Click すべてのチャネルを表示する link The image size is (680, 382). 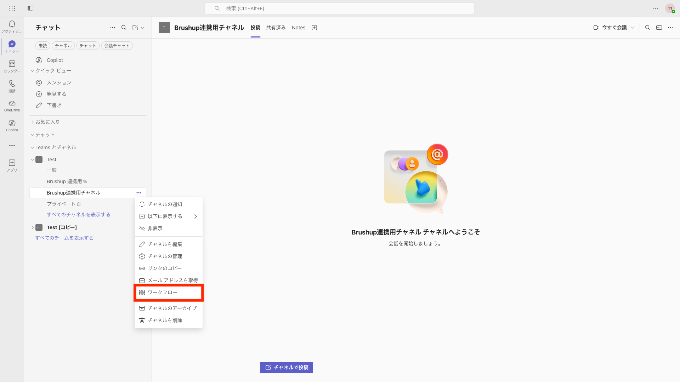pyautogui.click(x=79, y=215)
